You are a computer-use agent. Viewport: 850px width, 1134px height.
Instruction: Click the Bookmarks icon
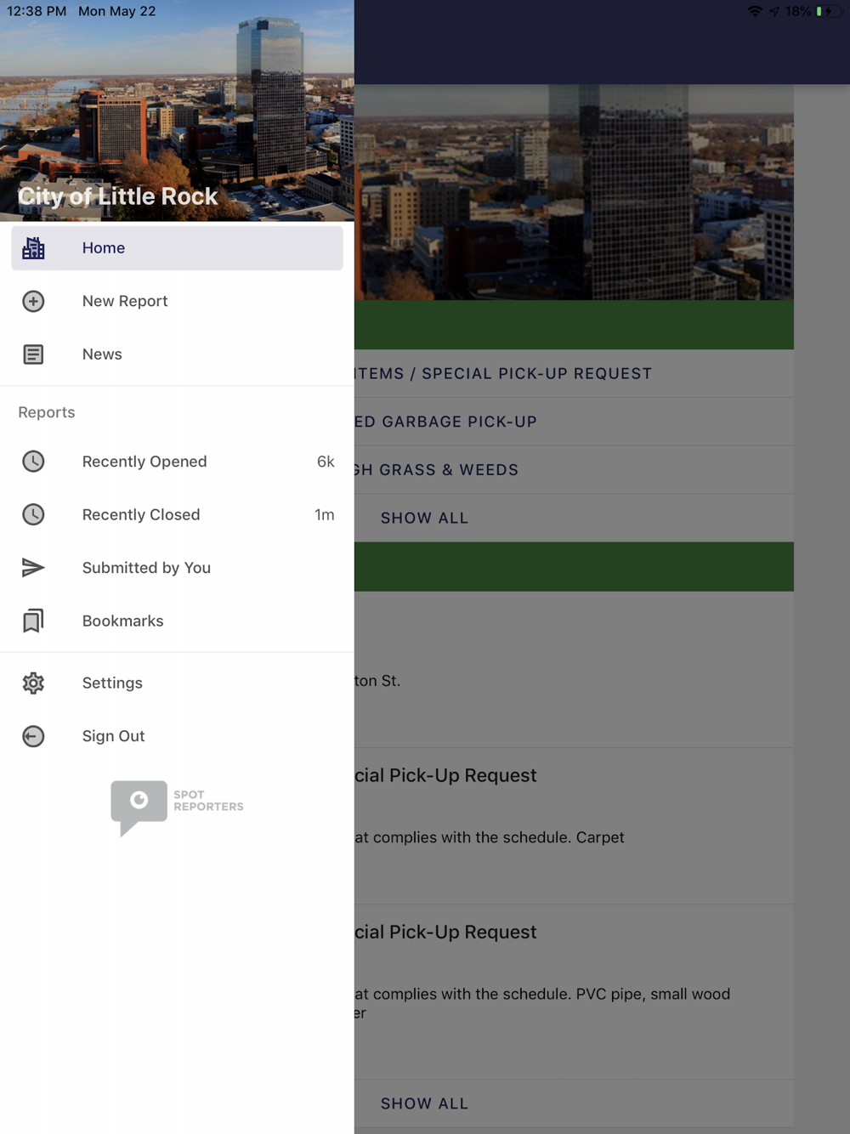coord(33,621)
